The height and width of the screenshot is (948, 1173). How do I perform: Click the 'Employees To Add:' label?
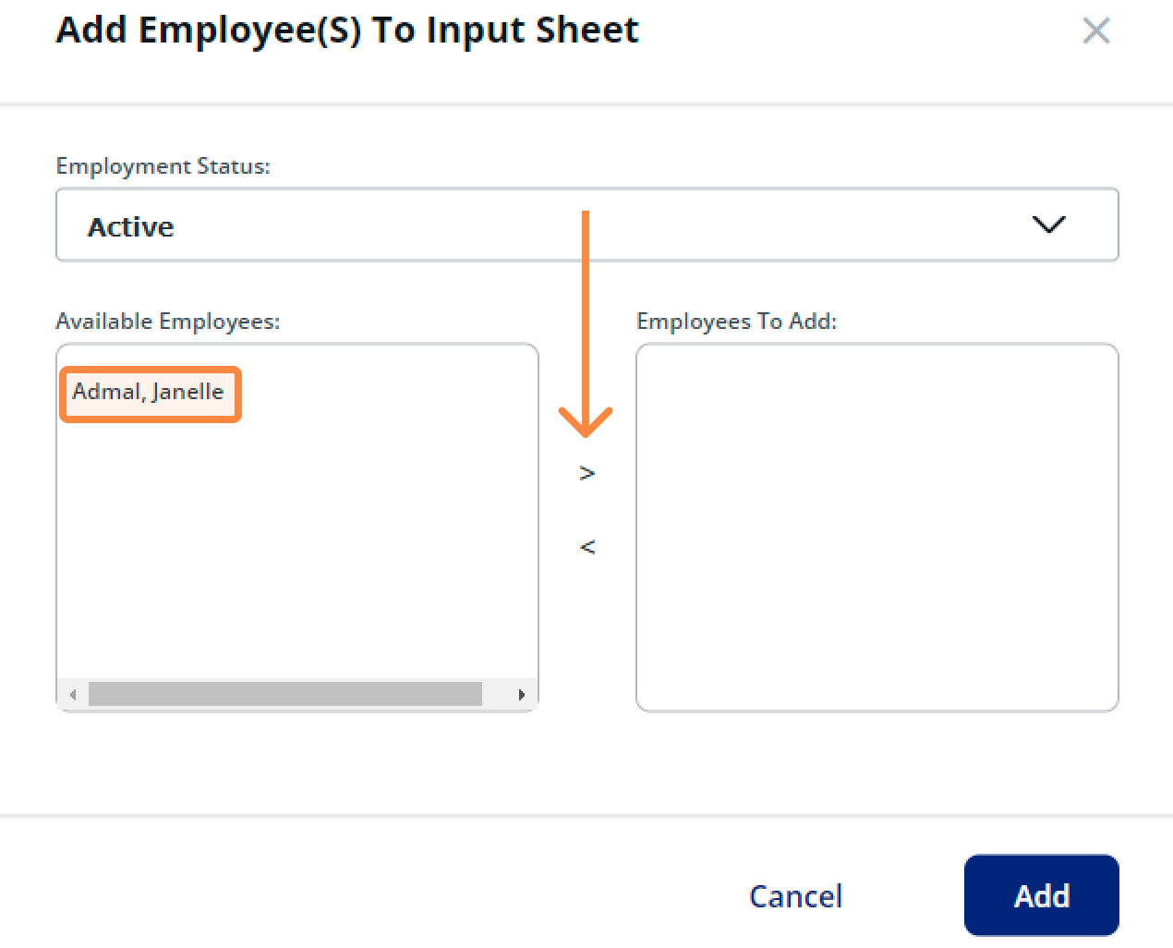pos(736,322)
